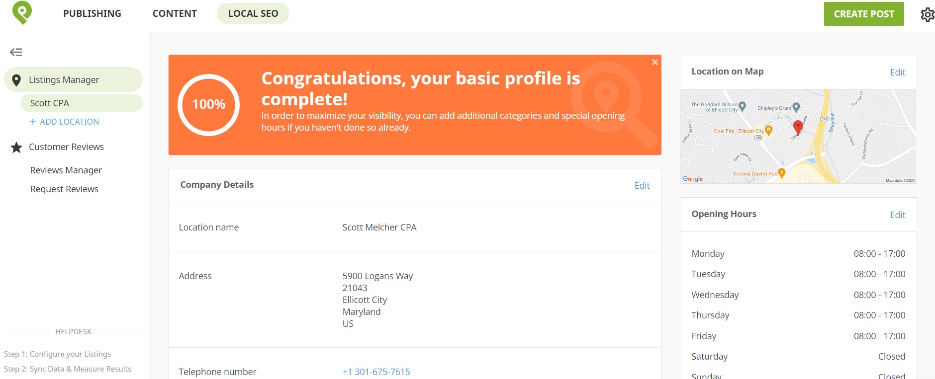Open Customer Reviews section

[x=66, y=147]
